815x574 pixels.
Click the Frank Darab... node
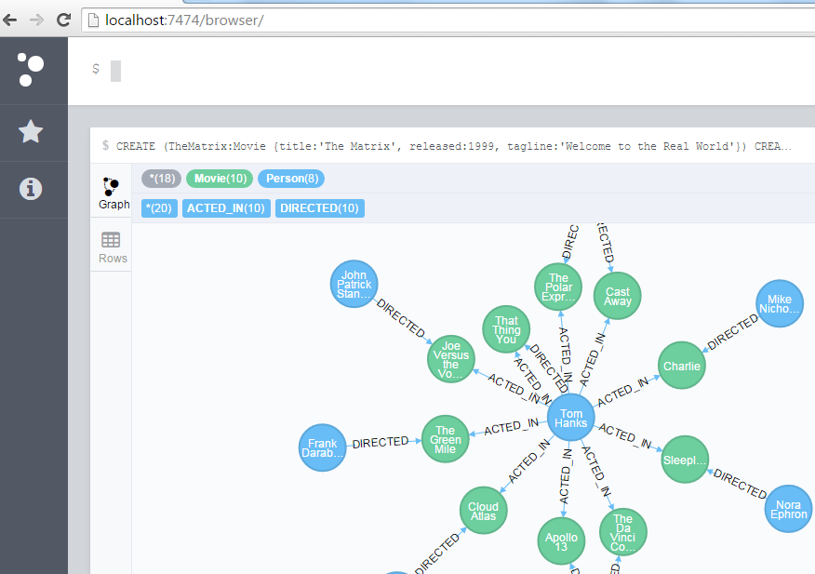322,447
